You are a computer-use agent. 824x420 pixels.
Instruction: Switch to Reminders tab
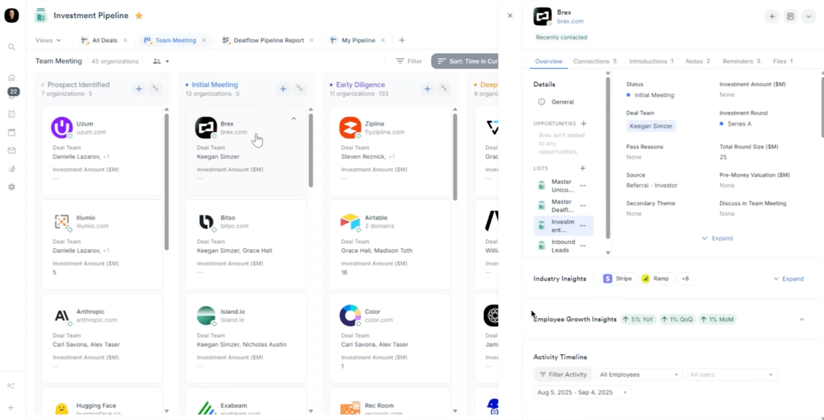coord(741,61)
